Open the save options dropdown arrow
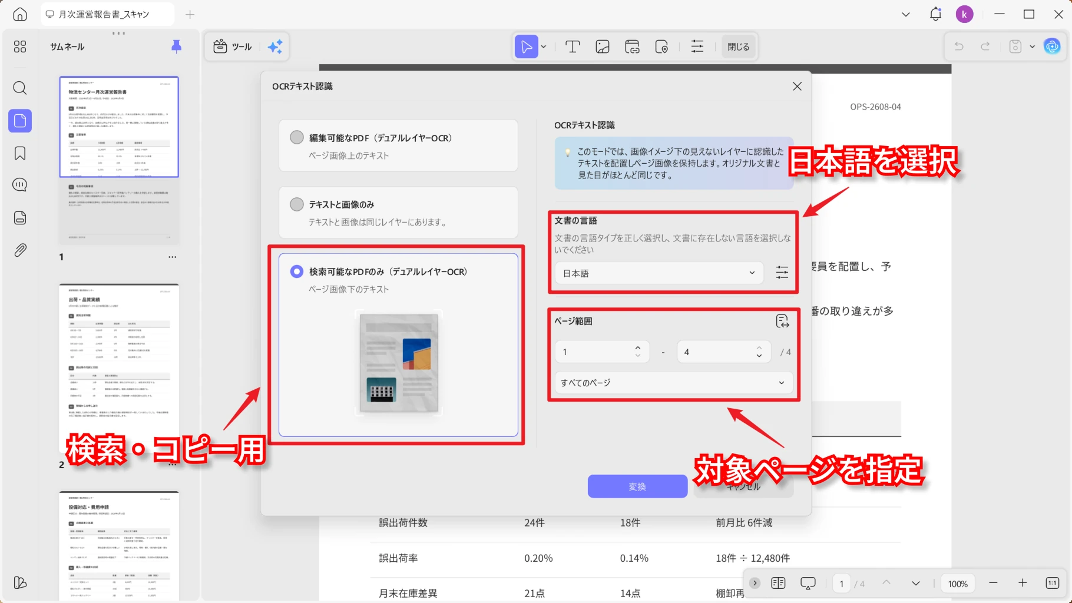1072x603 pixels. pos(1032,47)
